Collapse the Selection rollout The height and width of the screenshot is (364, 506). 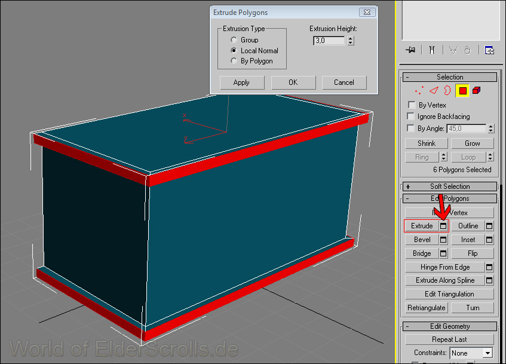[449, 77]
